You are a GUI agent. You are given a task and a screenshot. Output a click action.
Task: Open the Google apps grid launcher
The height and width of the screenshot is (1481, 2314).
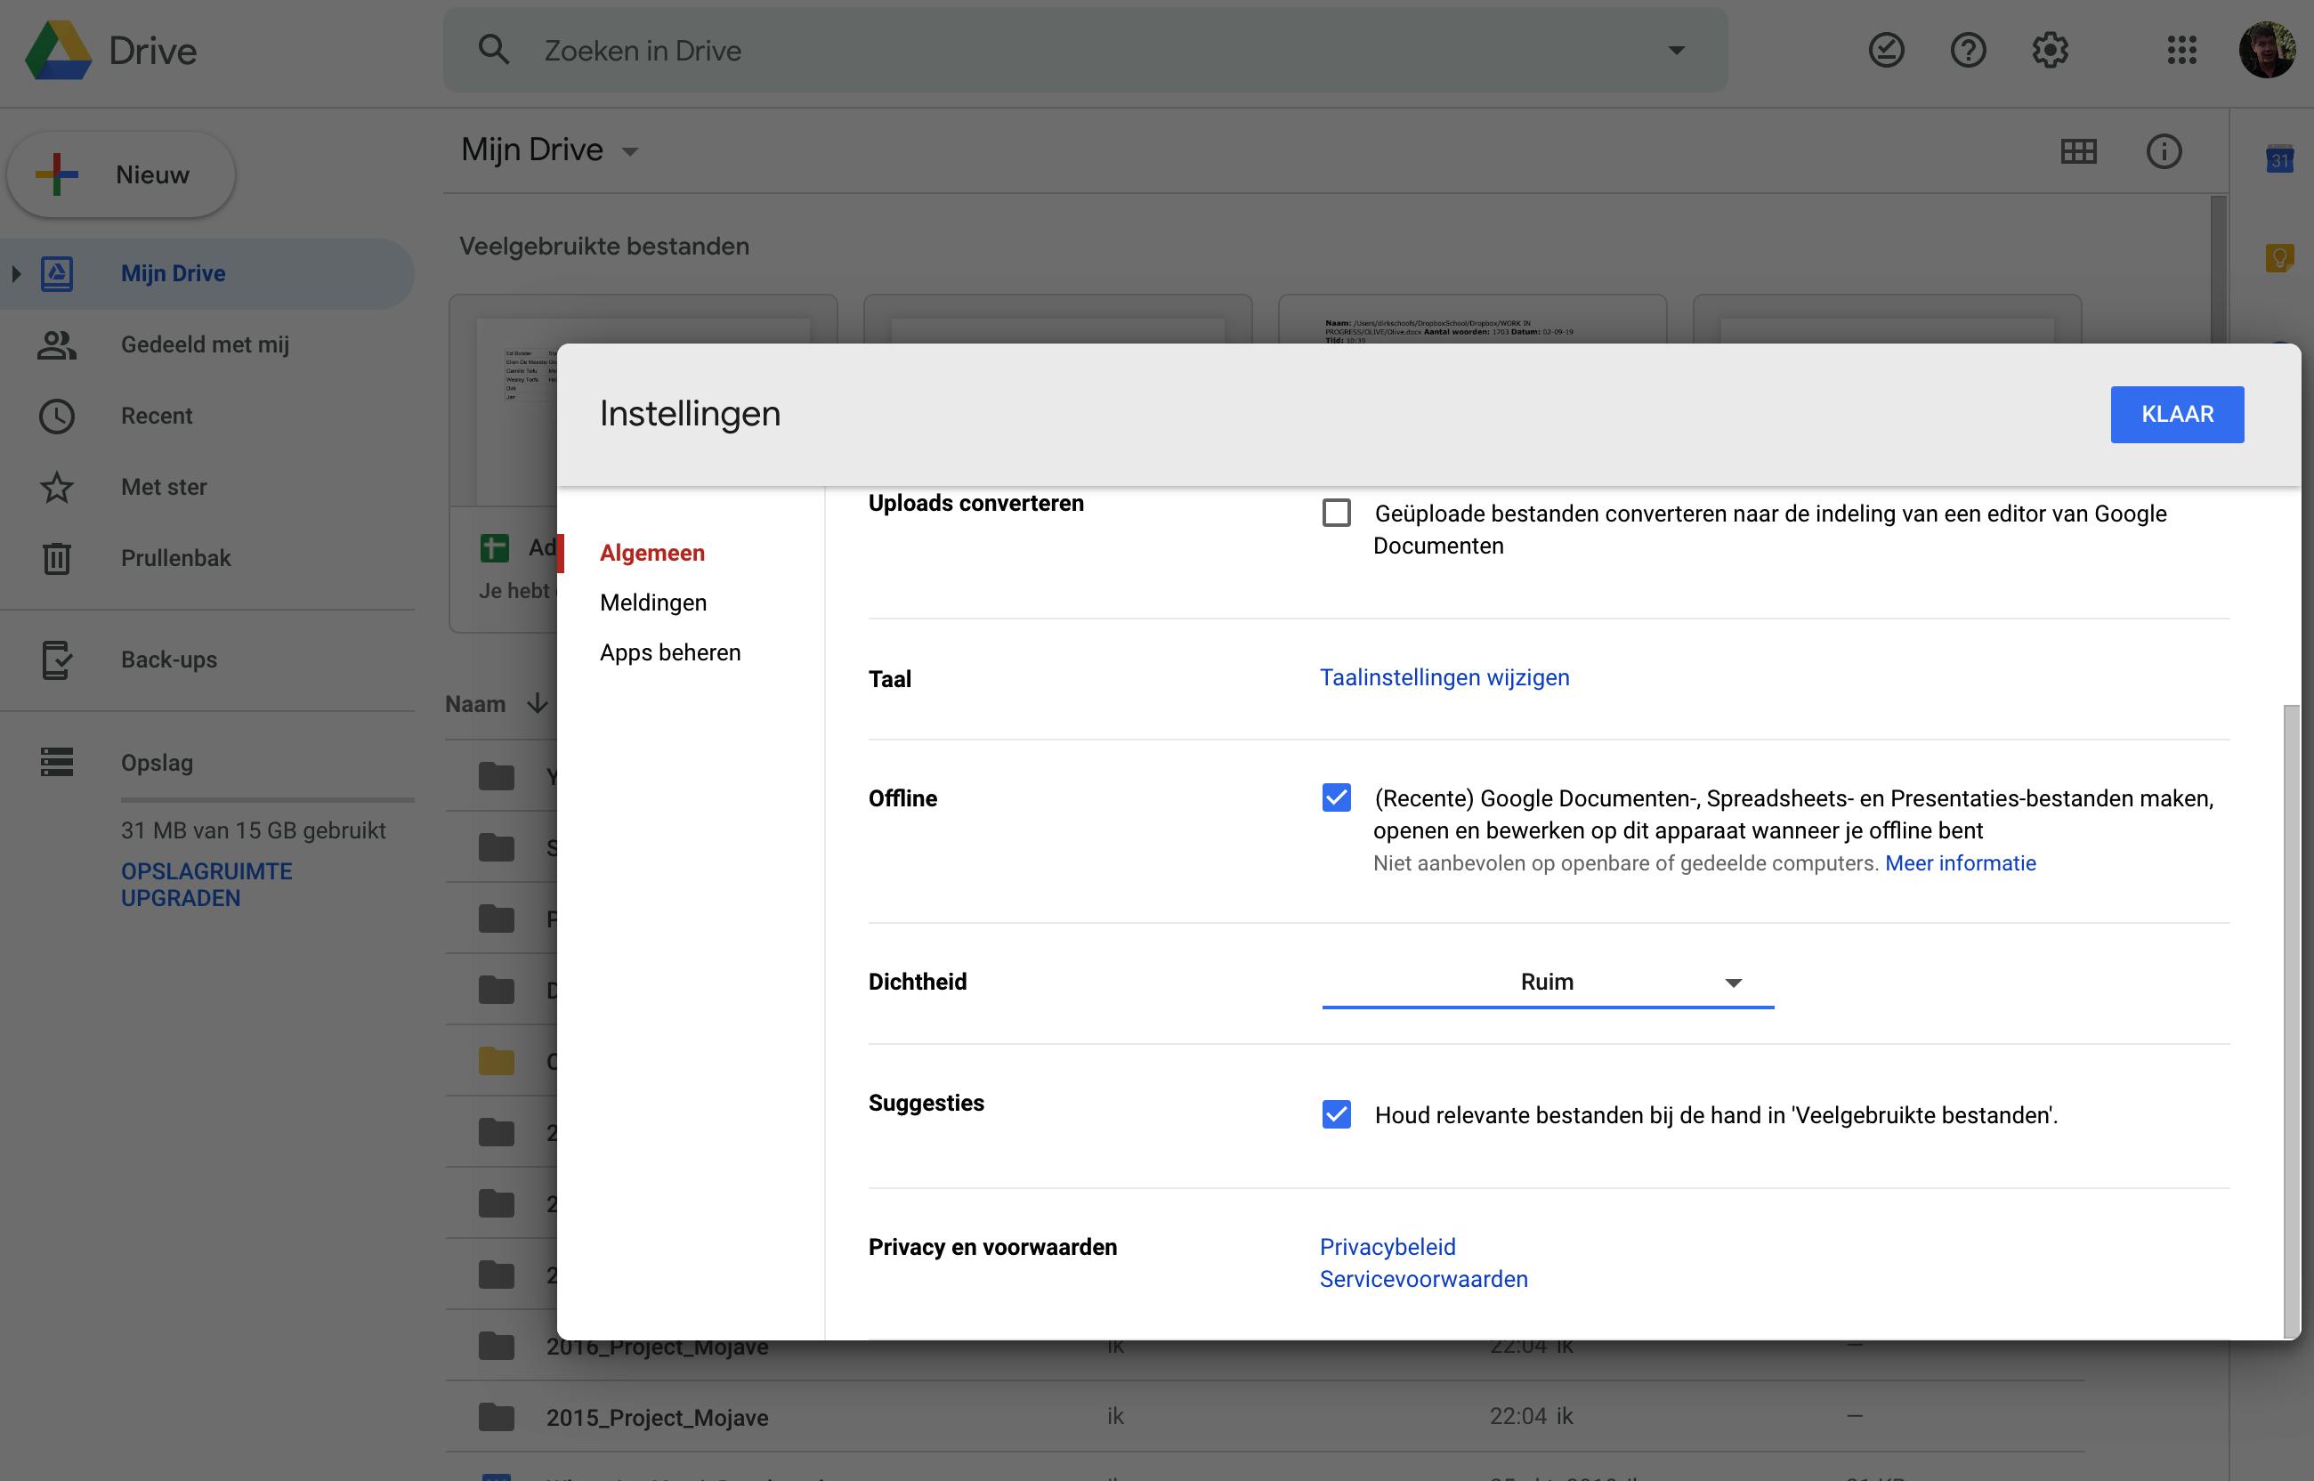pyautogui.click(x=2181, y=50)
